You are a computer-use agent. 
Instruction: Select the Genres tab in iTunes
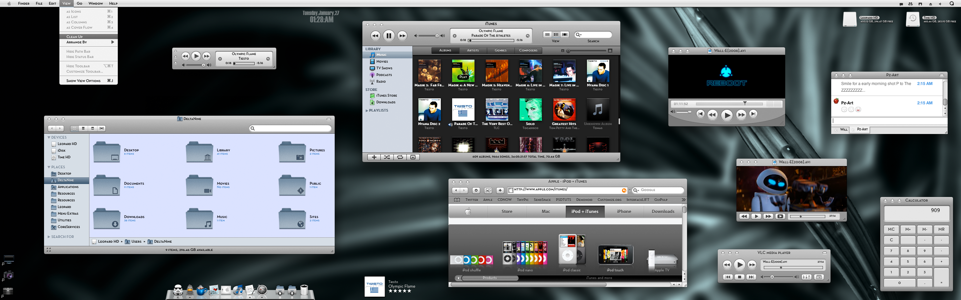tap(500, 50)
